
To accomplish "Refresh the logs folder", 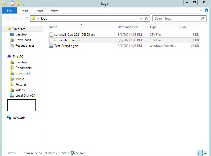I will pos(146,19).
